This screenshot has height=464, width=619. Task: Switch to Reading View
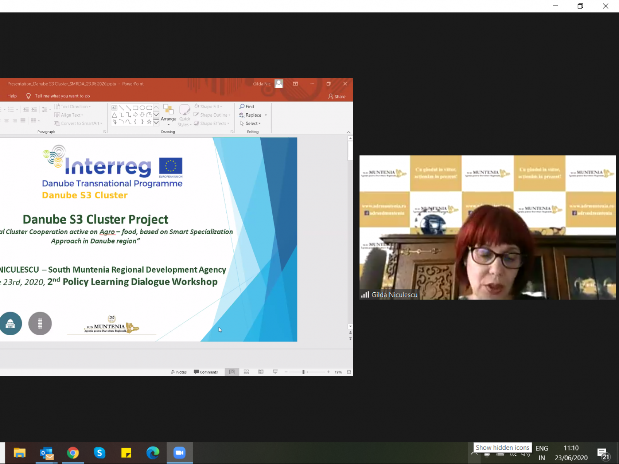[261, 372]
